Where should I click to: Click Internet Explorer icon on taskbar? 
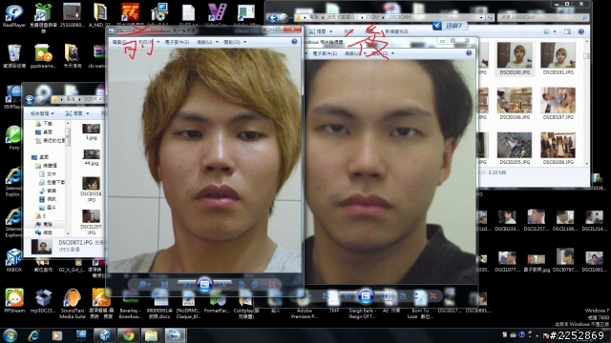(34, 335)
